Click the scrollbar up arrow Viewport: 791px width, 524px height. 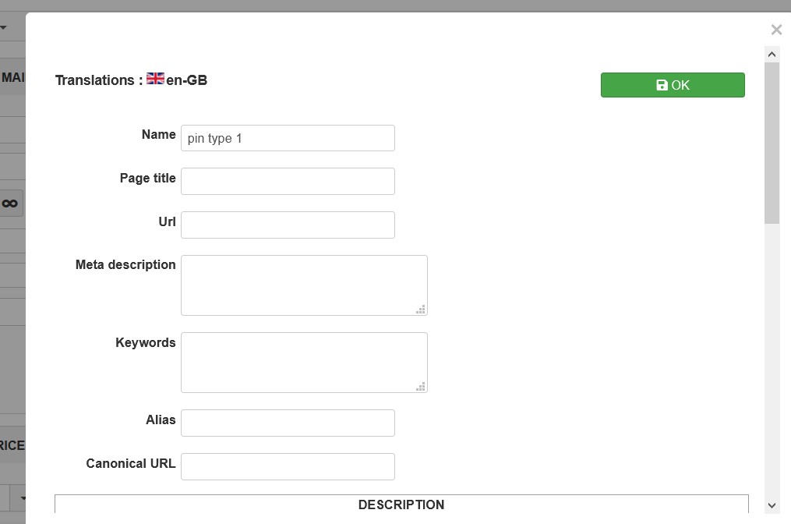tap(772, 55)
